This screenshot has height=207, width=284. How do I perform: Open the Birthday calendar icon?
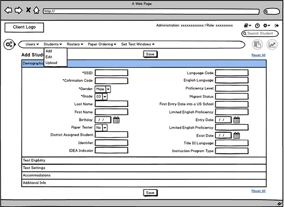[116, 120]
